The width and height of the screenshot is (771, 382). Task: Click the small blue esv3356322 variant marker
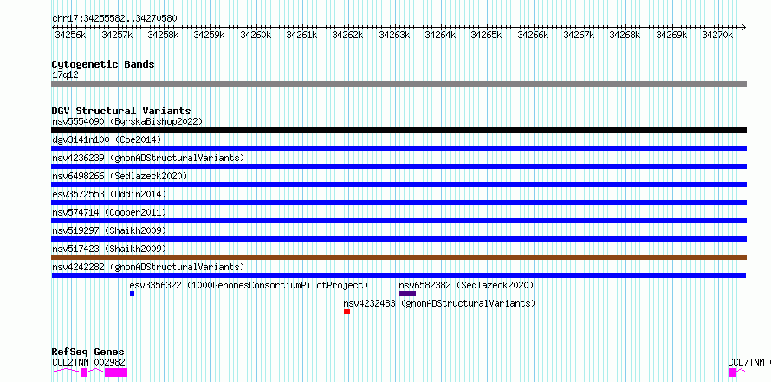pos(132,294)
